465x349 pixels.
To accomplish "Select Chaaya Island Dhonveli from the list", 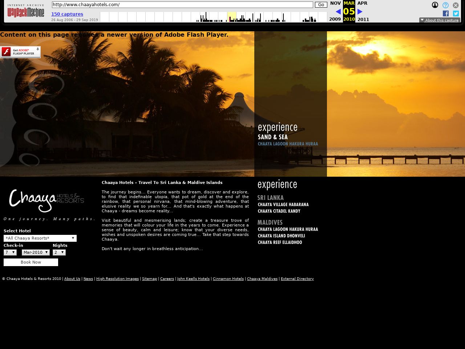I will [281, 236].
